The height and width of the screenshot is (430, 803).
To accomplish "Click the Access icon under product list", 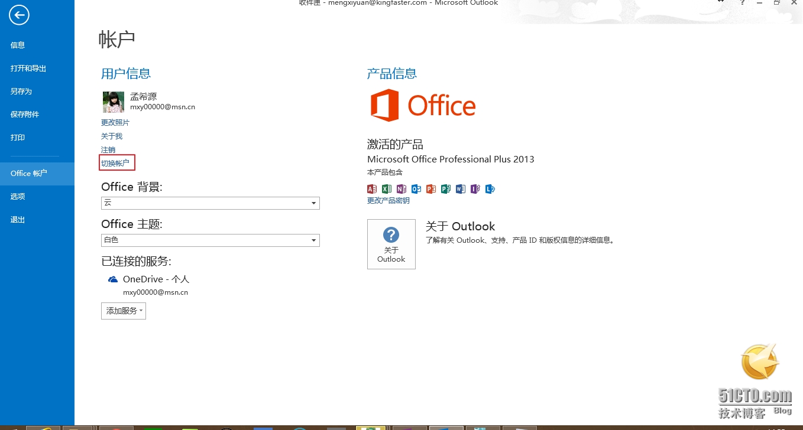I will [x=372, y=189].
